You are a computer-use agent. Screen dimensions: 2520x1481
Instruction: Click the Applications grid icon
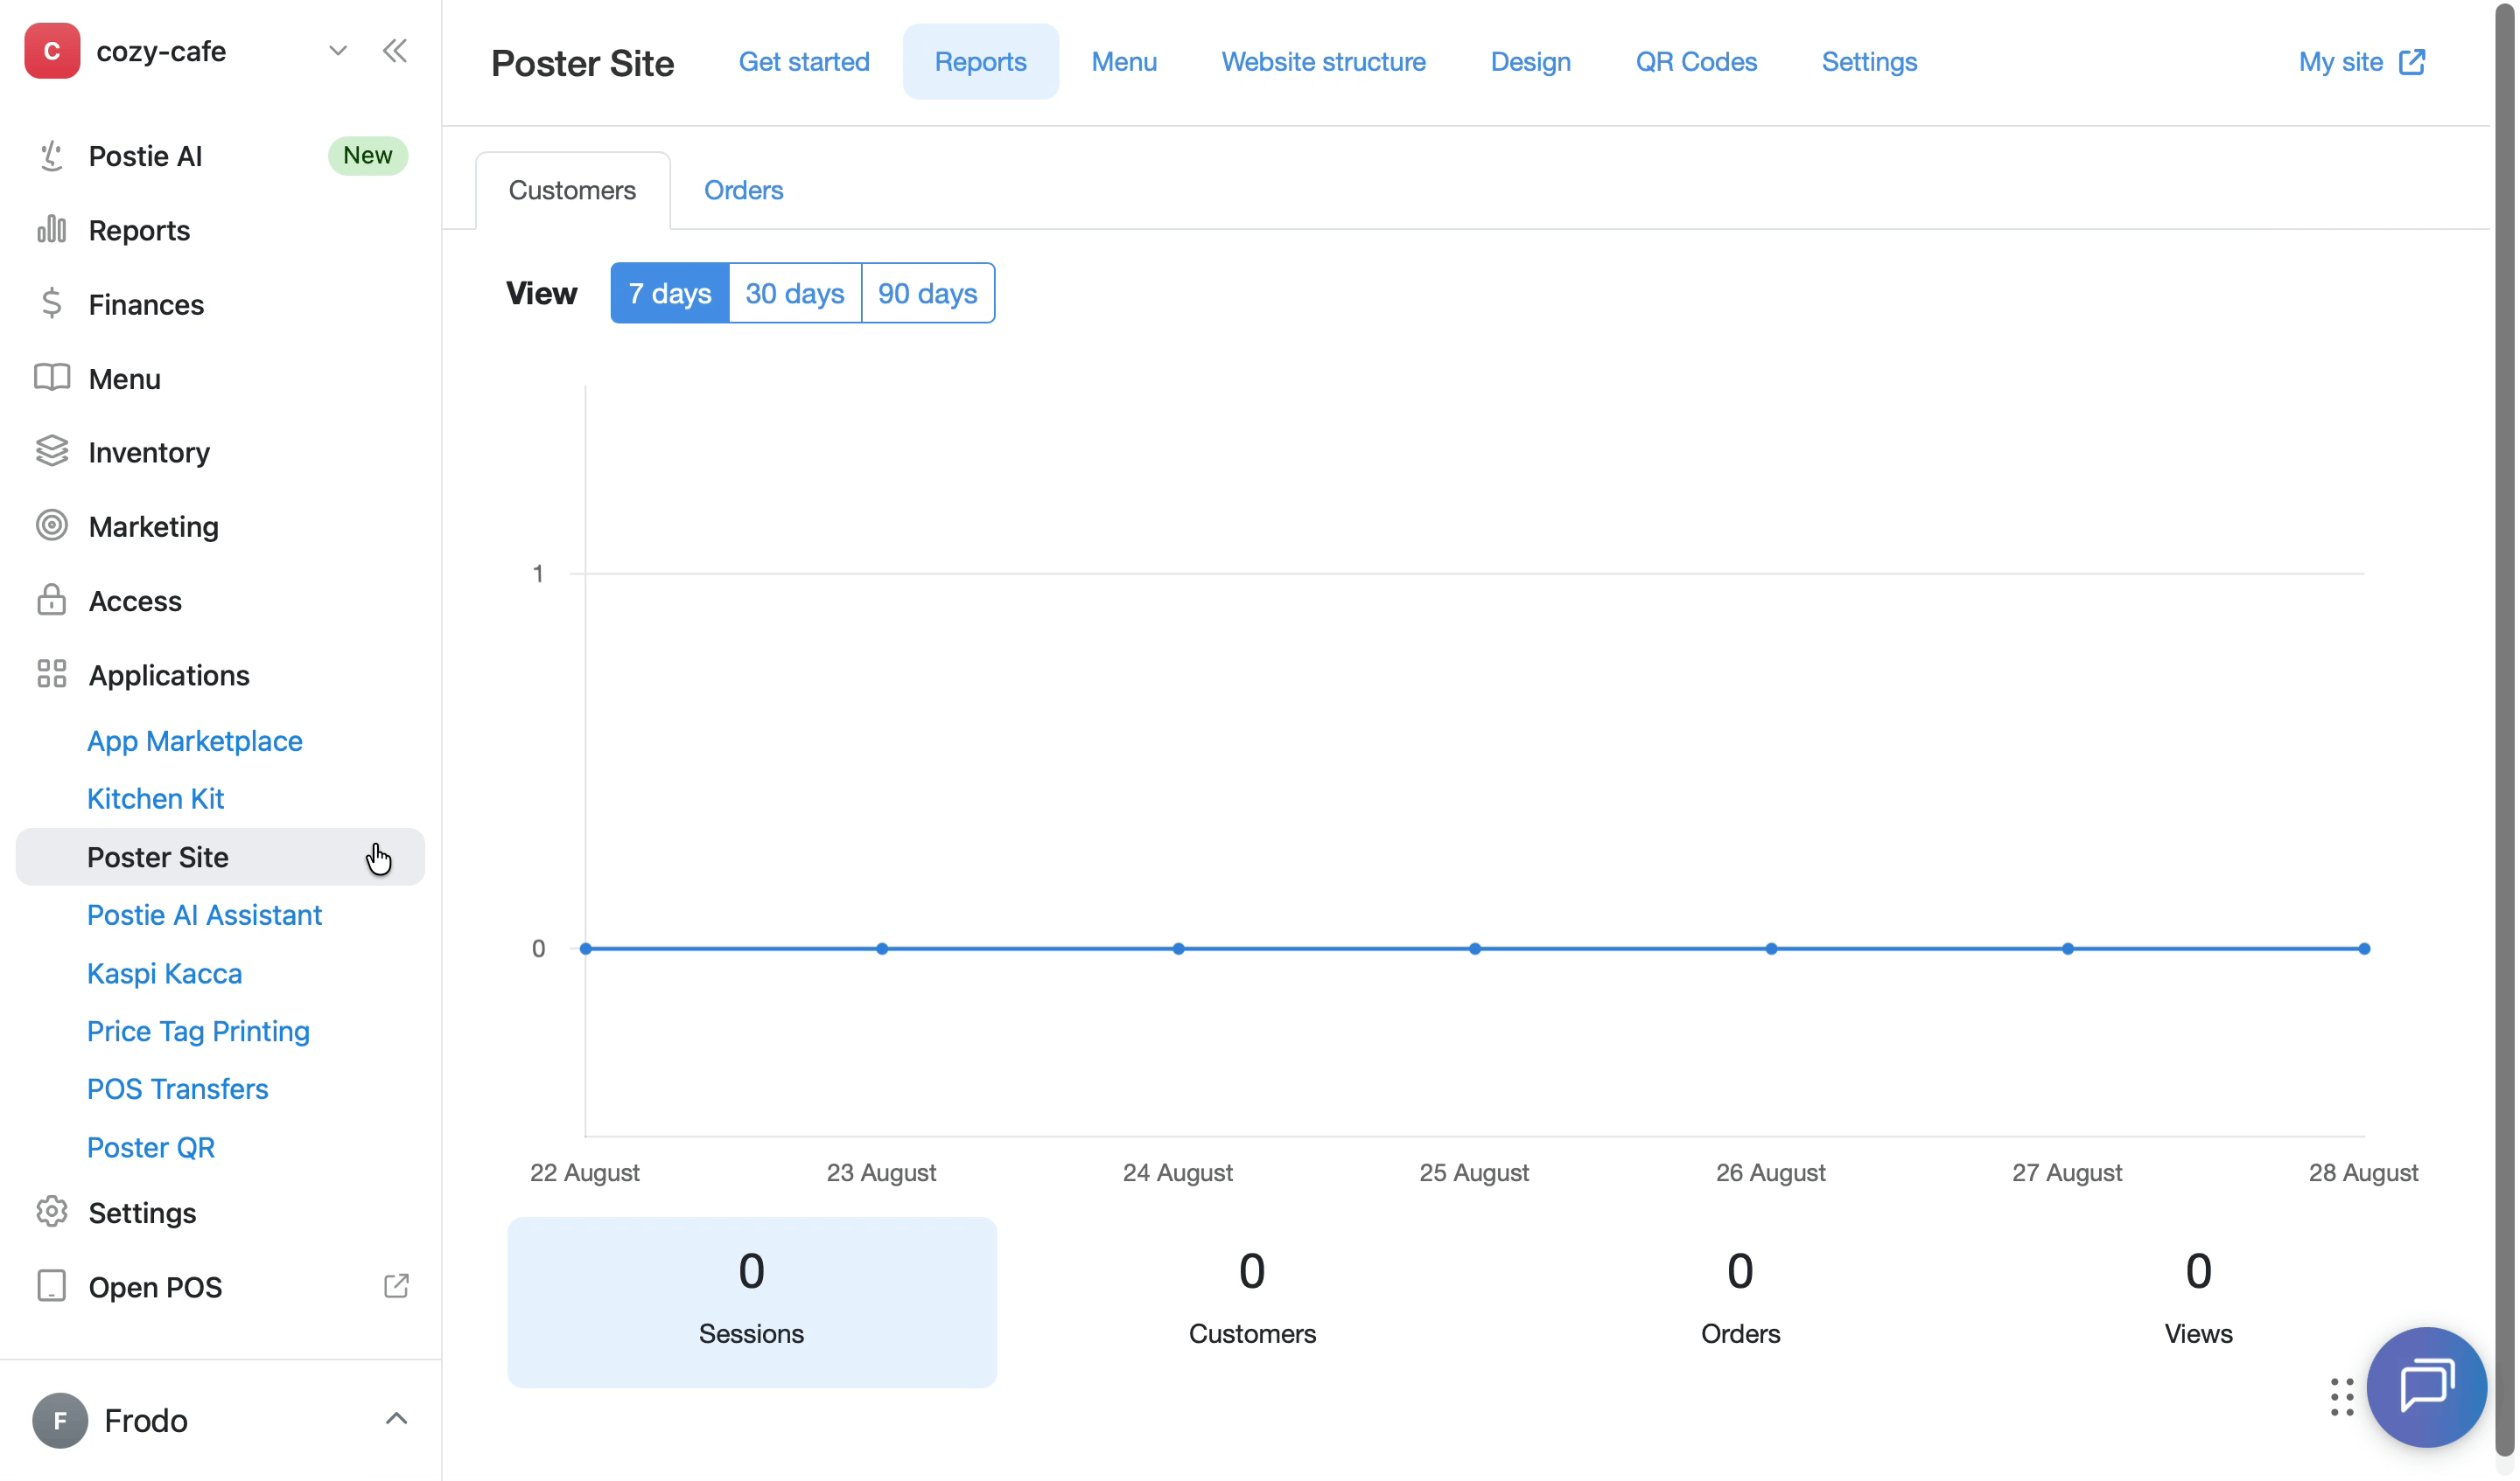click(51, 675)
